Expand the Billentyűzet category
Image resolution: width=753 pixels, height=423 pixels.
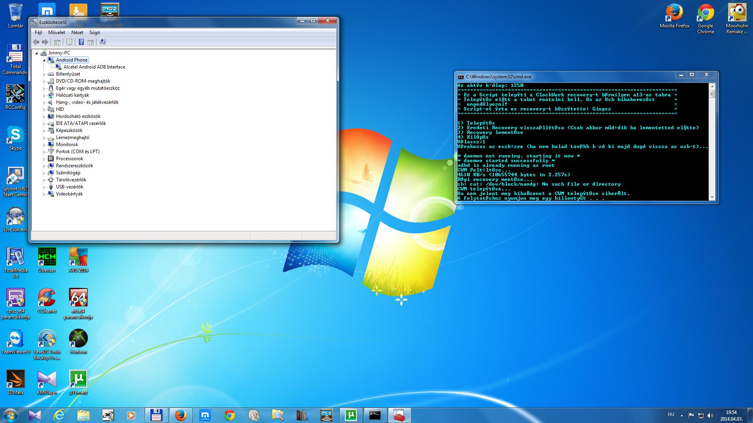[44, 74]
